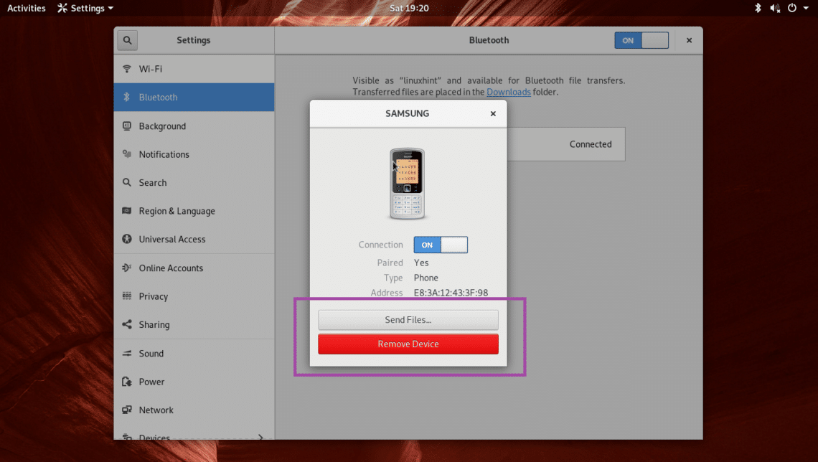Toggle the main Bluetooth ON switch in header
The image size is (818, 462).
point(641,40)
